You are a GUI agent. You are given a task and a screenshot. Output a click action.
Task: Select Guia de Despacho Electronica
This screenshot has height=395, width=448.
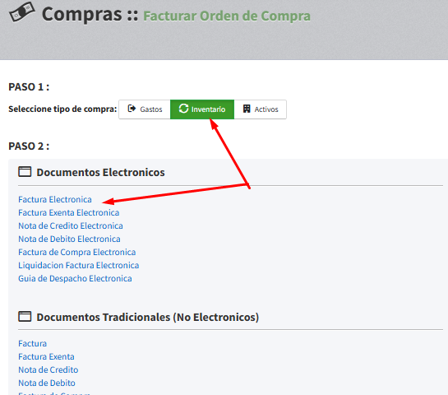[x=75, y=278]
